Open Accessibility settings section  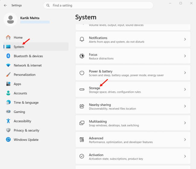(x=36, y=121)
